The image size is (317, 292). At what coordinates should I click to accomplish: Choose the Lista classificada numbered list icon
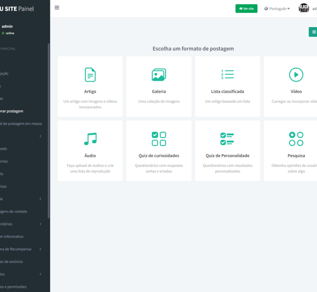[x=227, y=75]
